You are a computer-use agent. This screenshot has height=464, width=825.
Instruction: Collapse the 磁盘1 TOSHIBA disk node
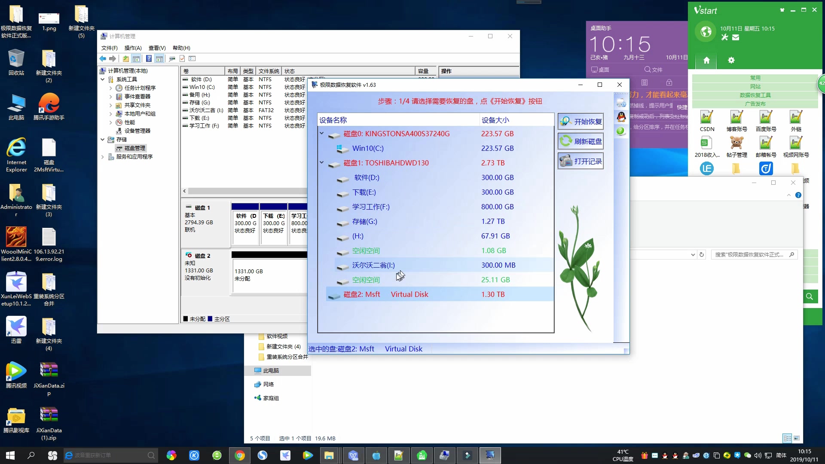click(x=321, y=163)
